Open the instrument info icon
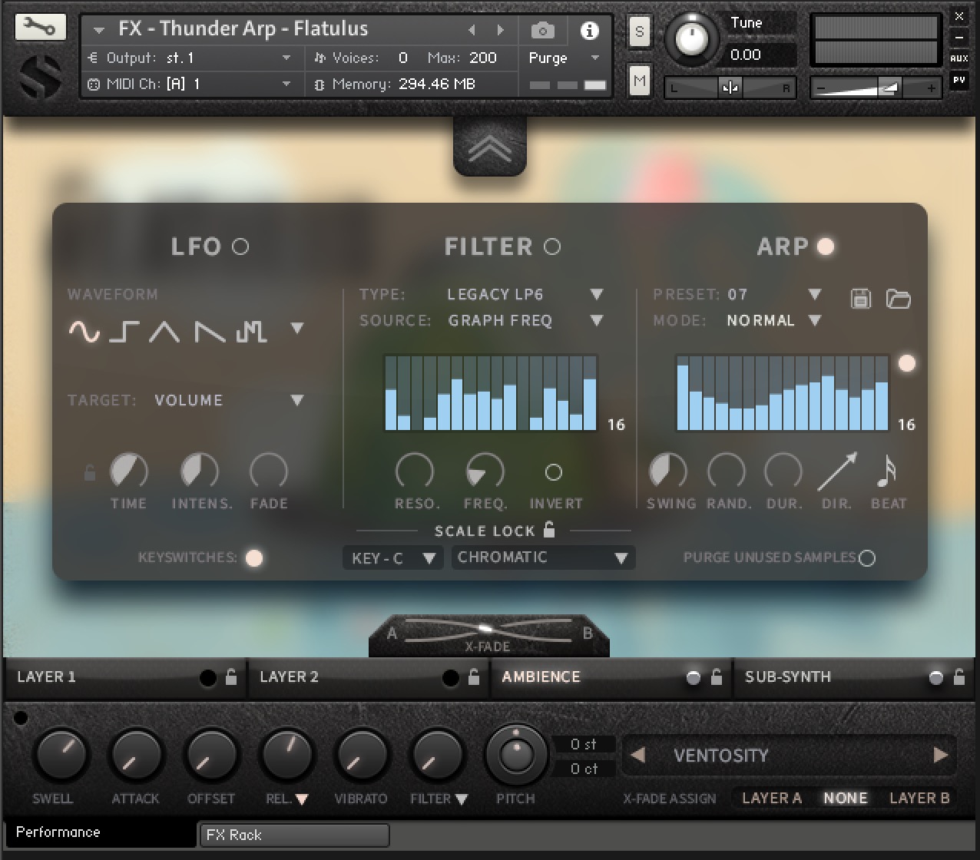This screenshot has width=980, height=860. point(589,31)
